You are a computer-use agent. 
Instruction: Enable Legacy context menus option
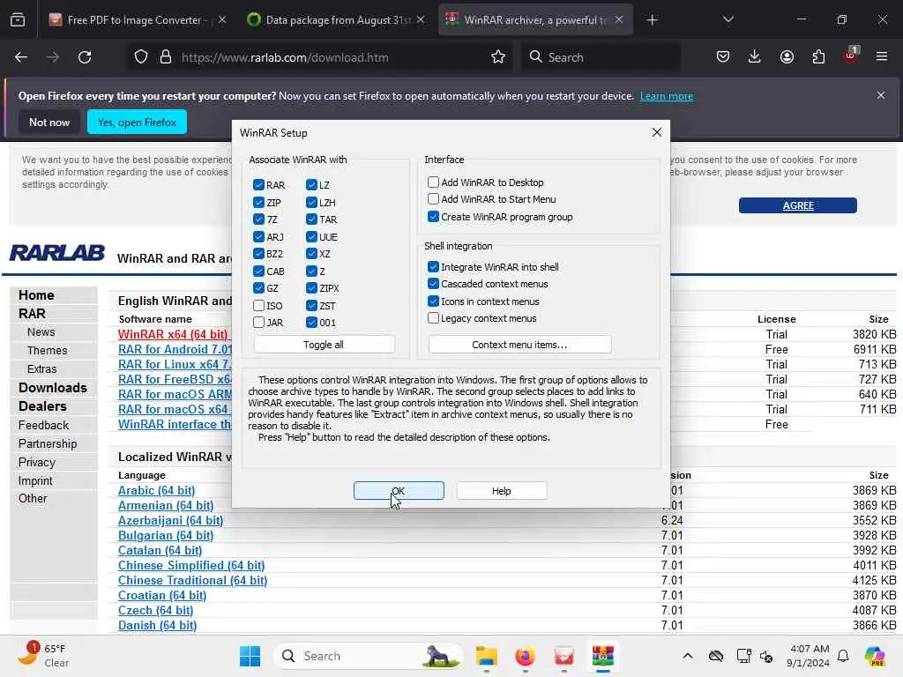coord(433,317)
